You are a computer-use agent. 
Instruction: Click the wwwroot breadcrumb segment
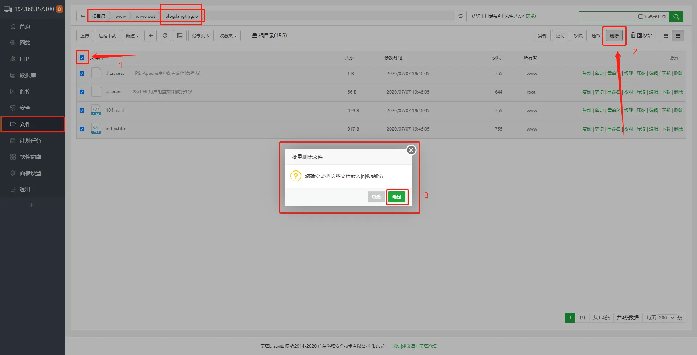tap(145, 16)
